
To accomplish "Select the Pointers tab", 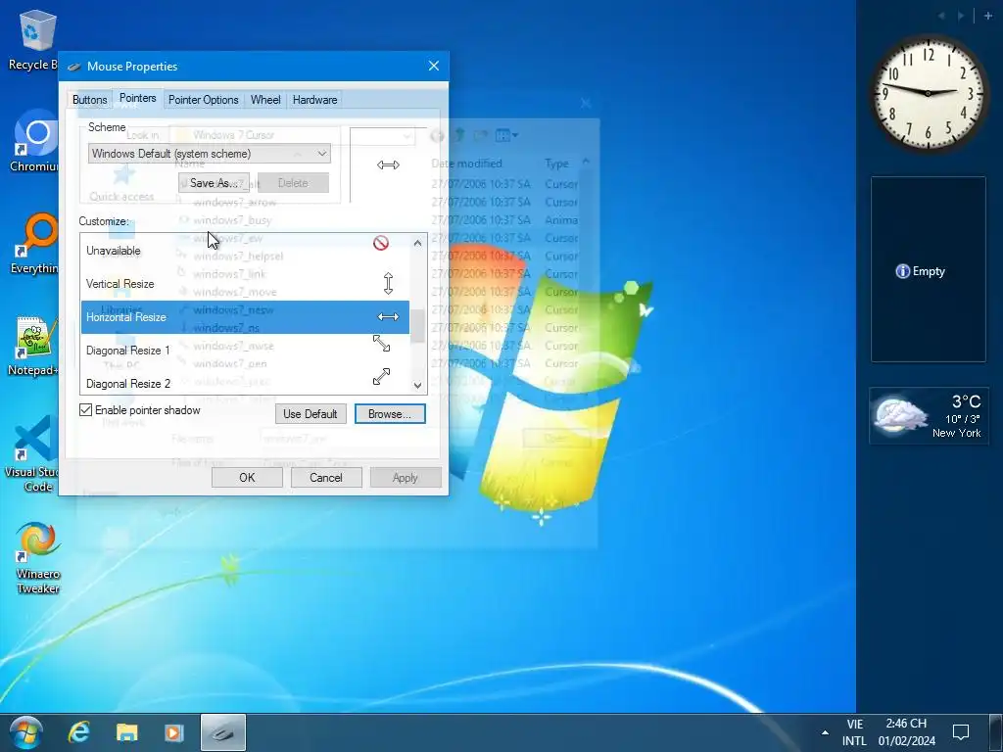I will click(137, 98).
